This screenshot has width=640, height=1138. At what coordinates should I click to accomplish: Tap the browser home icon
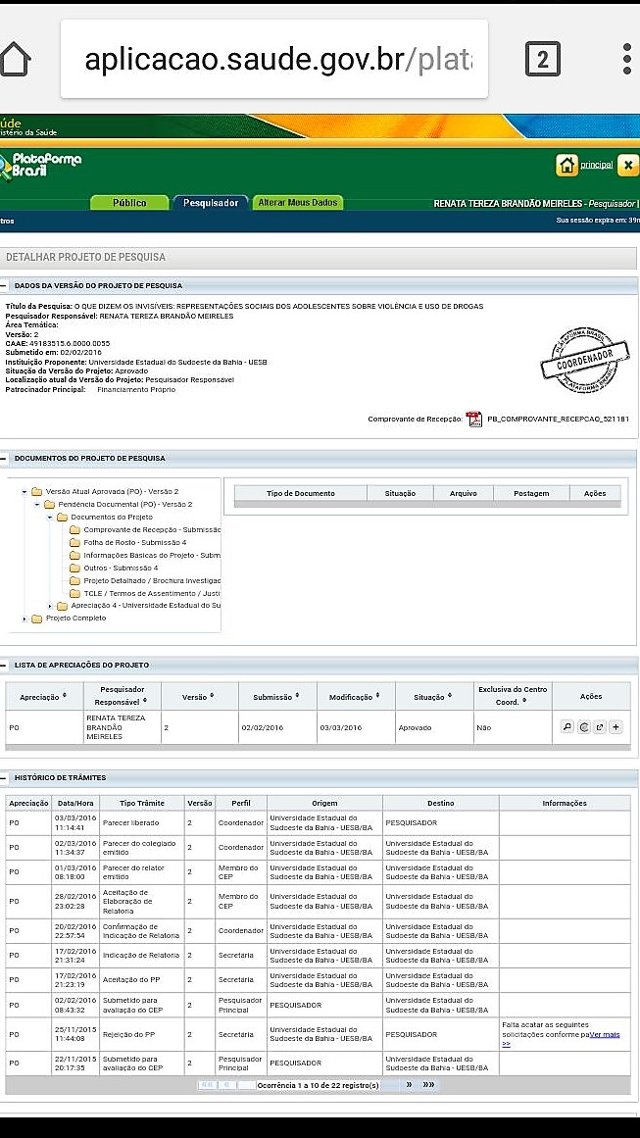click(14, 60)
